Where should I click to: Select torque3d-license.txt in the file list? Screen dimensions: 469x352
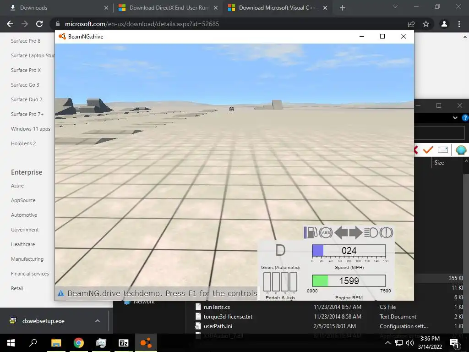228,316
